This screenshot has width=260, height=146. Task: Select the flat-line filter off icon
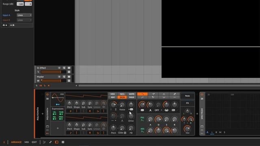[174, 97]
